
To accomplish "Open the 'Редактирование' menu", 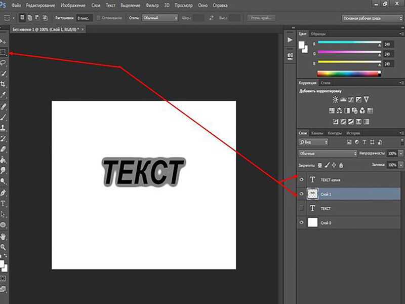I will 40,5.
